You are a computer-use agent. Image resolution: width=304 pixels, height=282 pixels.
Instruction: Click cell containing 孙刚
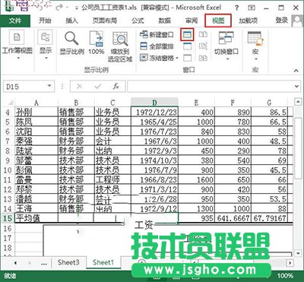(36, 112)
